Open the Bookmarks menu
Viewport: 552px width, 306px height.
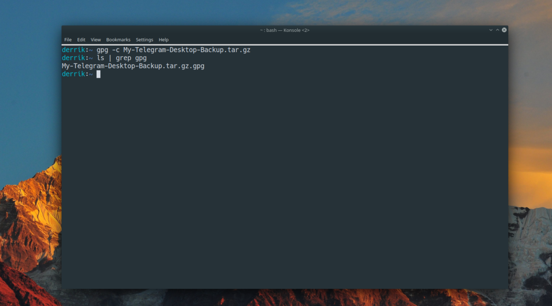pyautogui.click(x=118, y=40)
